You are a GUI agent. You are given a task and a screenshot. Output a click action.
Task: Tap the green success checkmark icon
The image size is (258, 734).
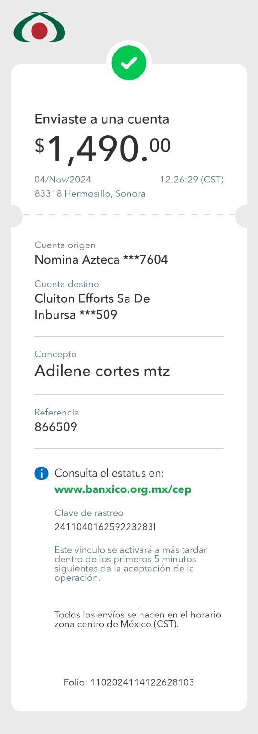point(129,63)
